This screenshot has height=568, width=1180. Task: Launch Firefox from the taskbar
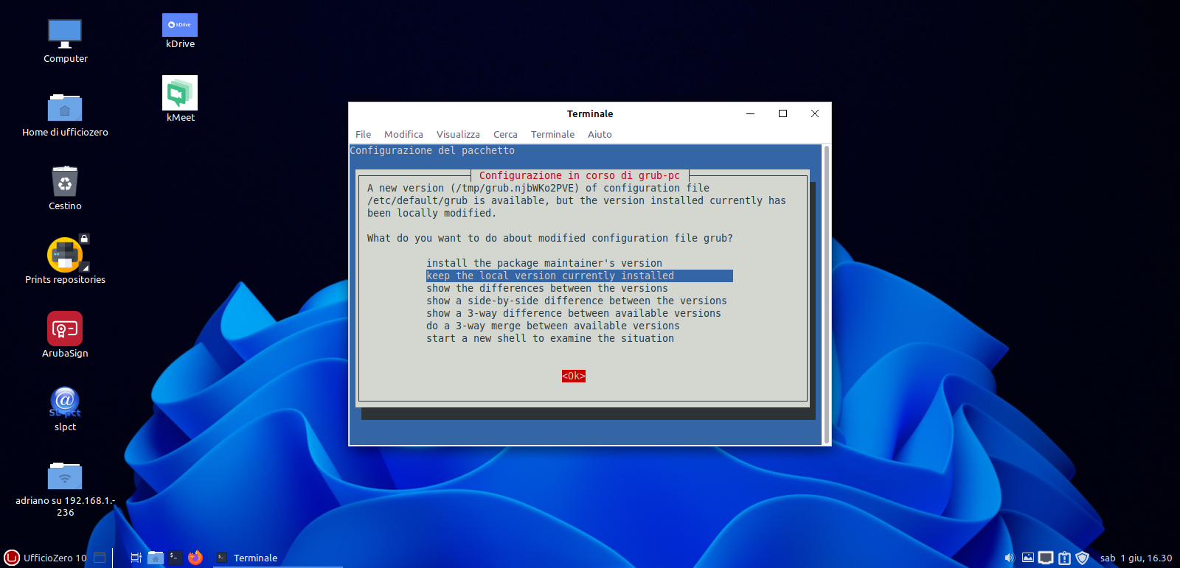tap(195, 558)
